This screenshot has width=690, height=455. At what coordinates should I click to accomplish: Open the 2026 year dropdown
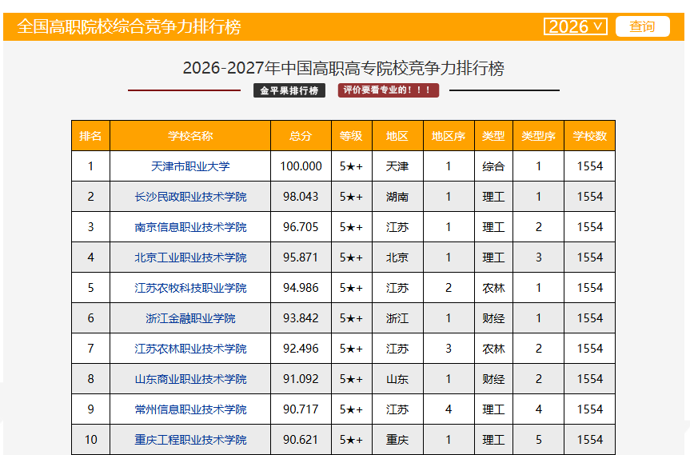tap(575, 26)
